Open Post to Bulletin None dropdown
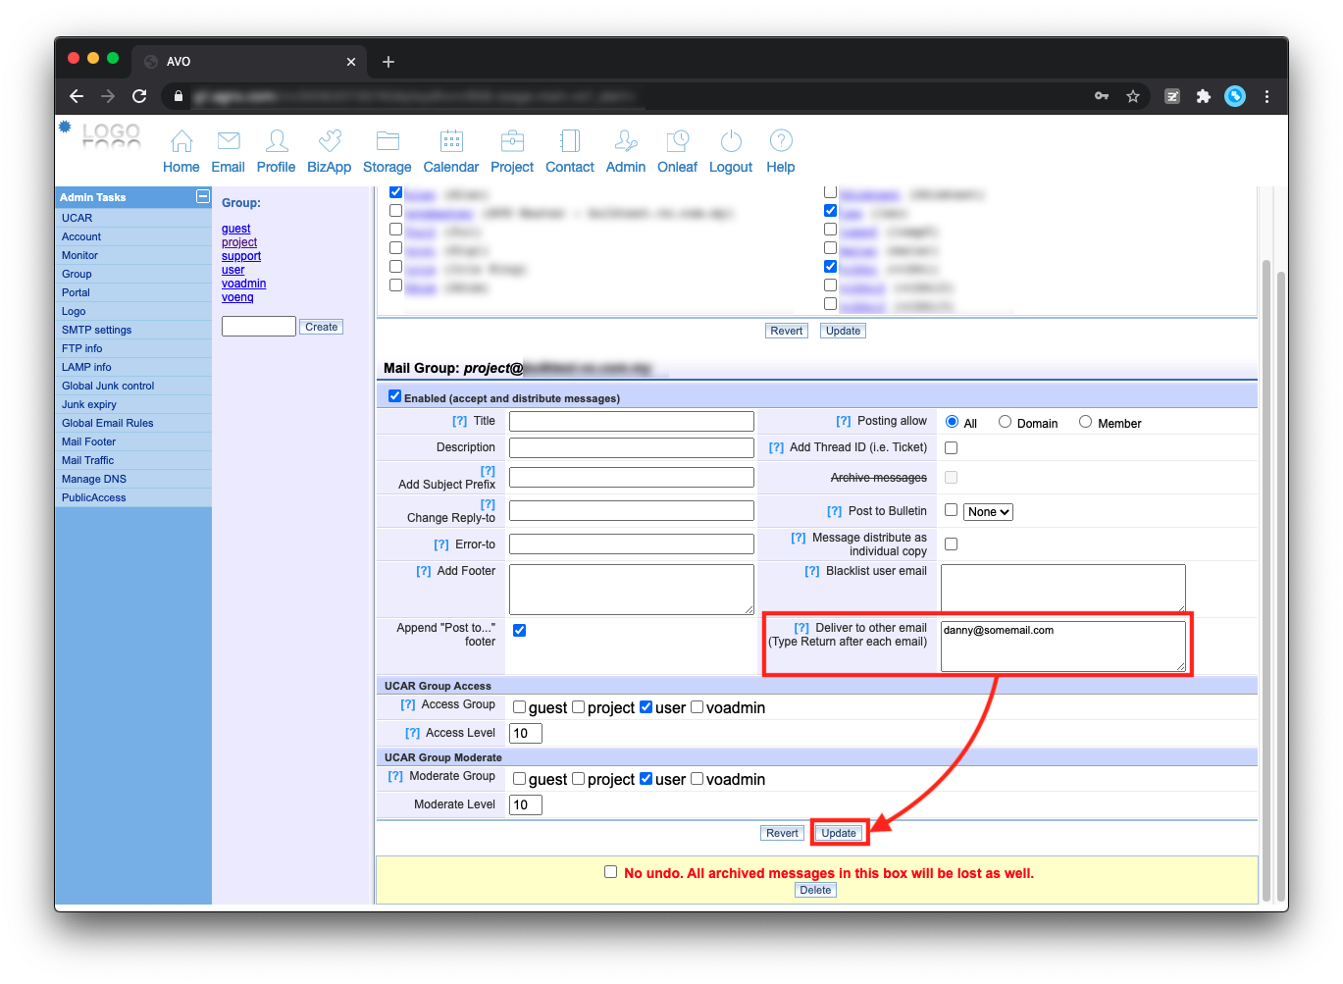This screenshot has height=984, width=1343. (988, 512)
